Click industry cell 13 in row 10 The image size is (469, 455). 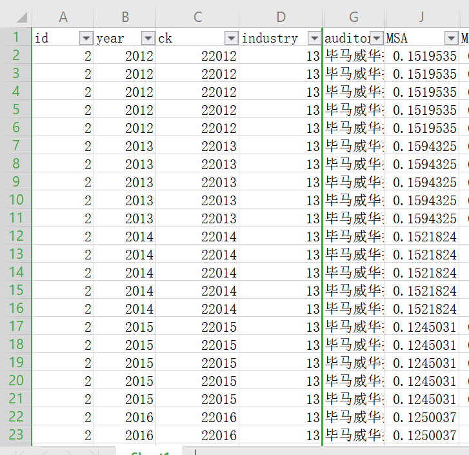[x=281, y=201]
